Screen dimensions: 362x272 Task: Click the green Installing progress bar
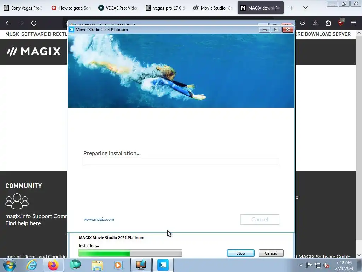(130, 253)
